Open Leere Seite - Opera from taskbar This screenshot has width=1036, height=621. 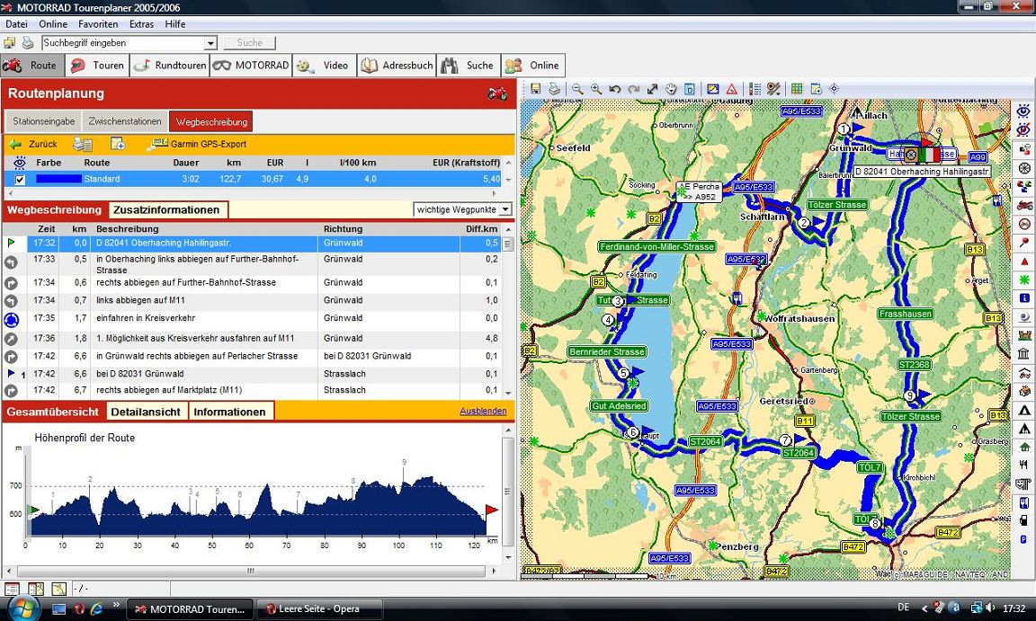318,608
